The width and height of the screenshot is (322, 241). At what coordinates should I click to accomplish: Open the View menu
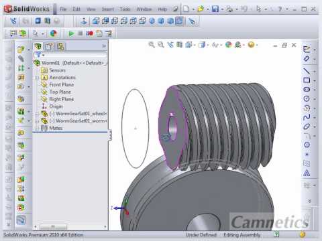[91, 9]
